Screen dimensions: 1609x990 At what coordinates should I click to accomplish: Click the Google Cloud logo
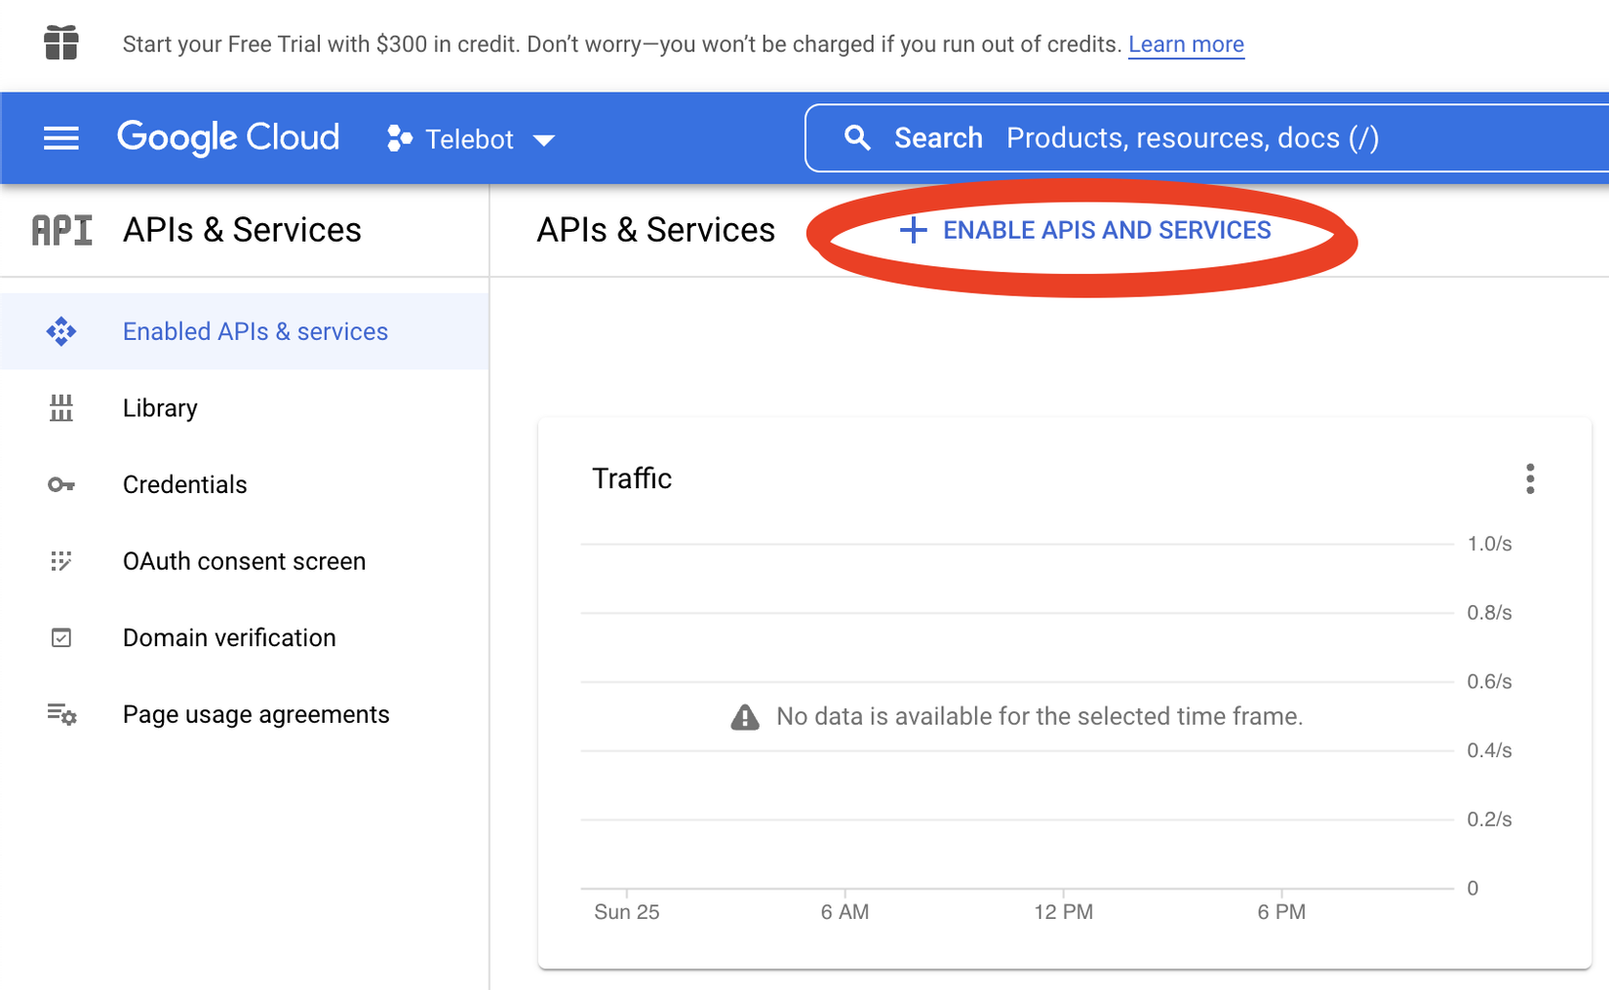pos(228,137)
